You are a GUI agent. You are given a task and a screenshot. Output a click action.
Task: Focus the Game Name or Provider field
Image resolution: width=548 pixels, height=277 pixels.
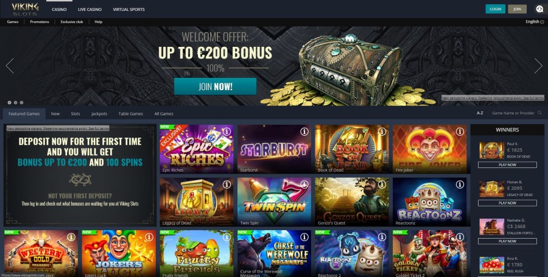click(514, 113)
